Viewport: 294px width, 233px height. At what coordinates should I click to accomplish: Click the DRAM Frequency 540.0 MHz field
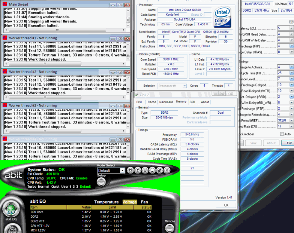tap(192, 135)
